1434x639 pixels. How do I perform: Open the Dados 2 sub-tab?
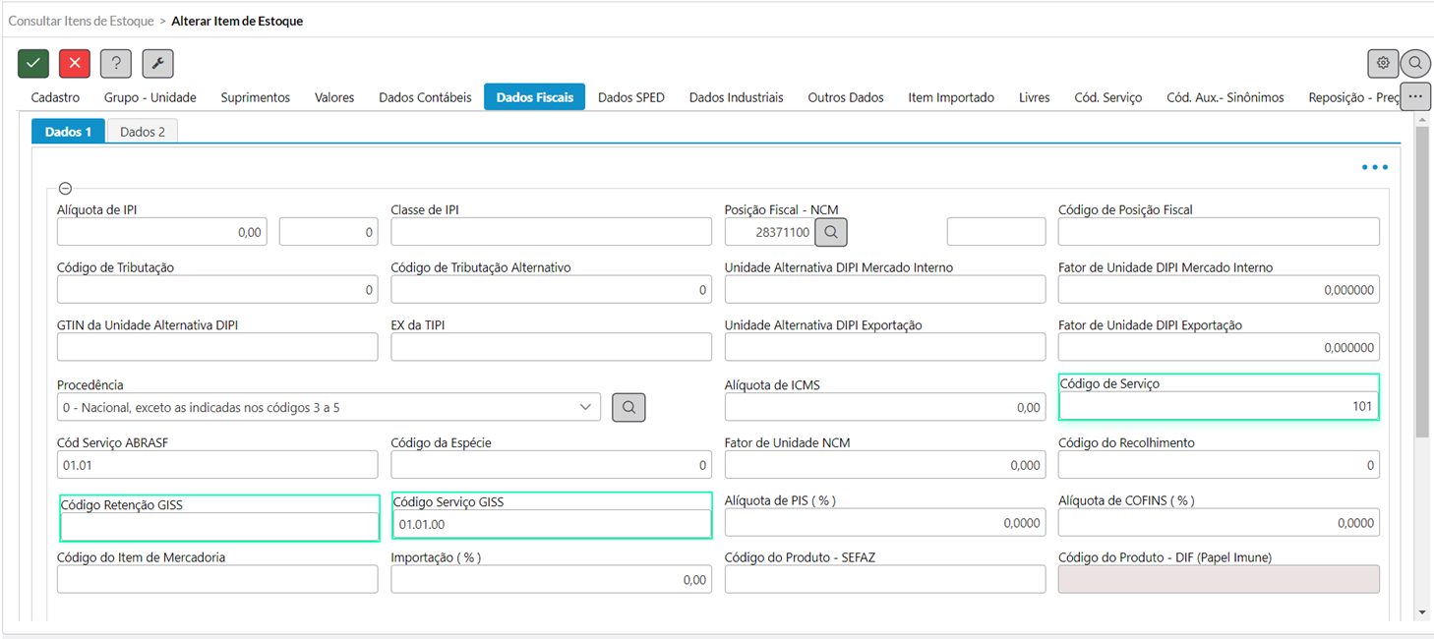pyautogui.click(x=143, y=132)
